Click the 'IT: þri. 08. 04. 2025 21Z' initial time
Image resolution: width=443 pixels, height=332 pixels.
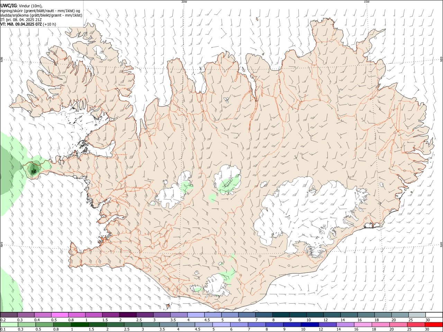(x=21, y=20)
